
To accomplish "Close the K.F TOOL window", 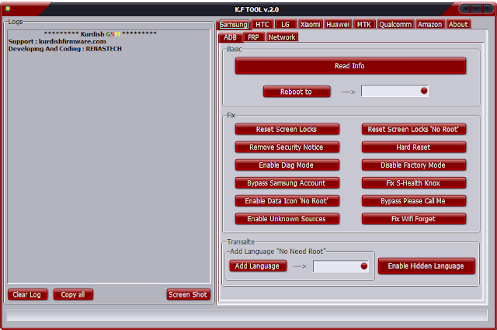I will (487, 9).
